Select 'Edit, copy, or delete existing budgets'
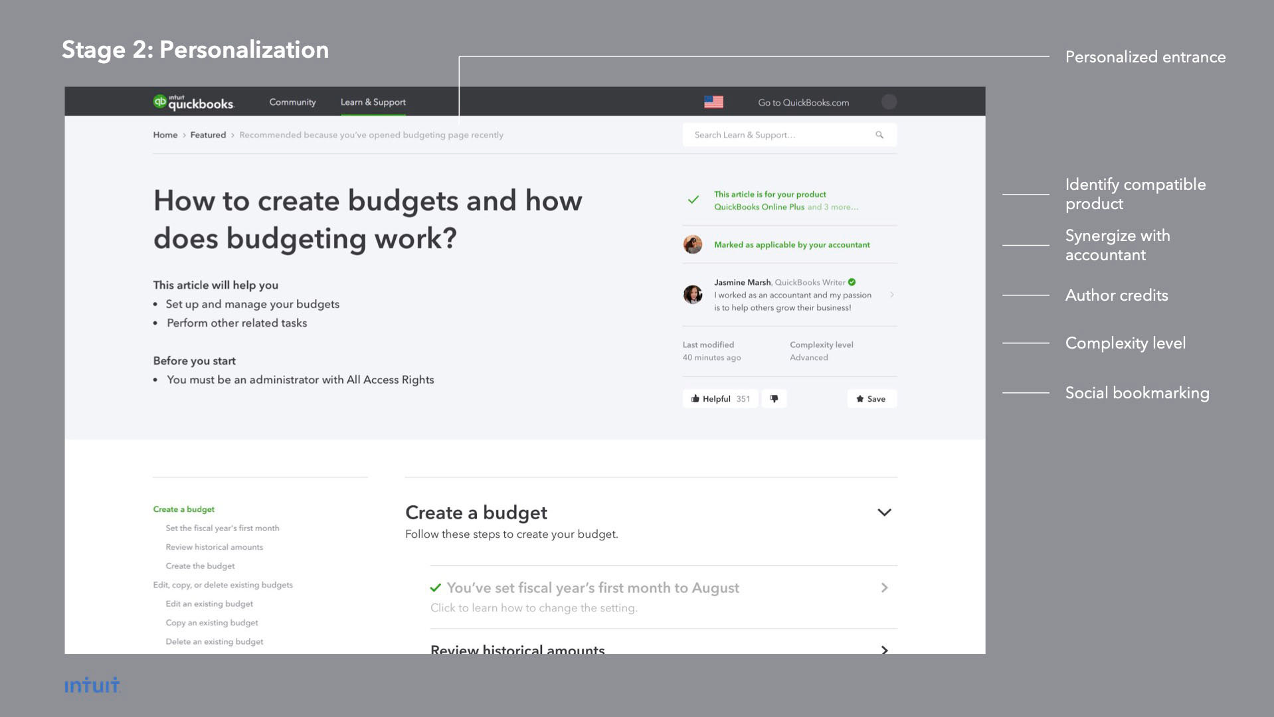The height and width of the screenshot is (717, 1274). click(223, 585)
